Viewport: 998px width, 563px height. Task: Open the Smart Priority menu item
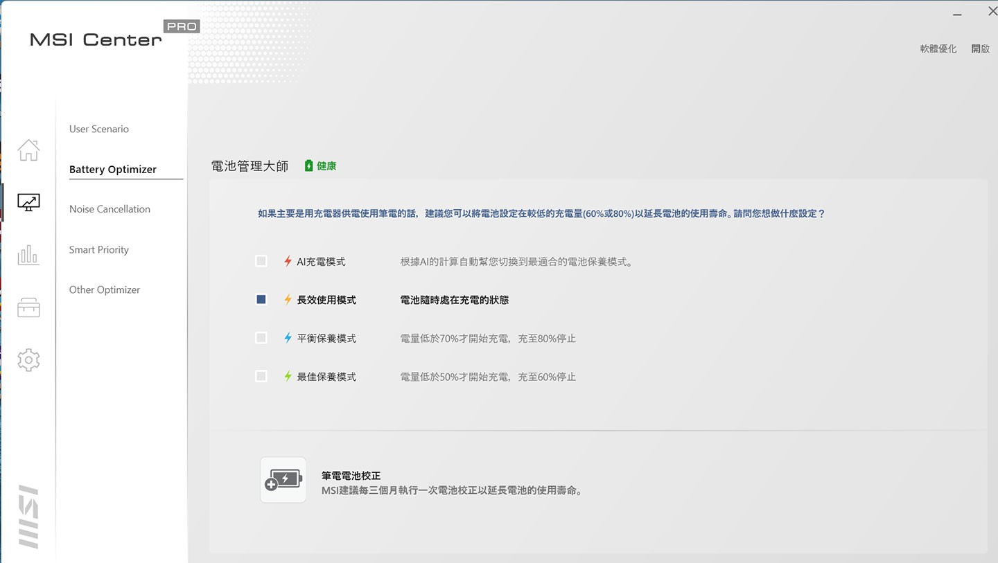[x=99, y=249]
